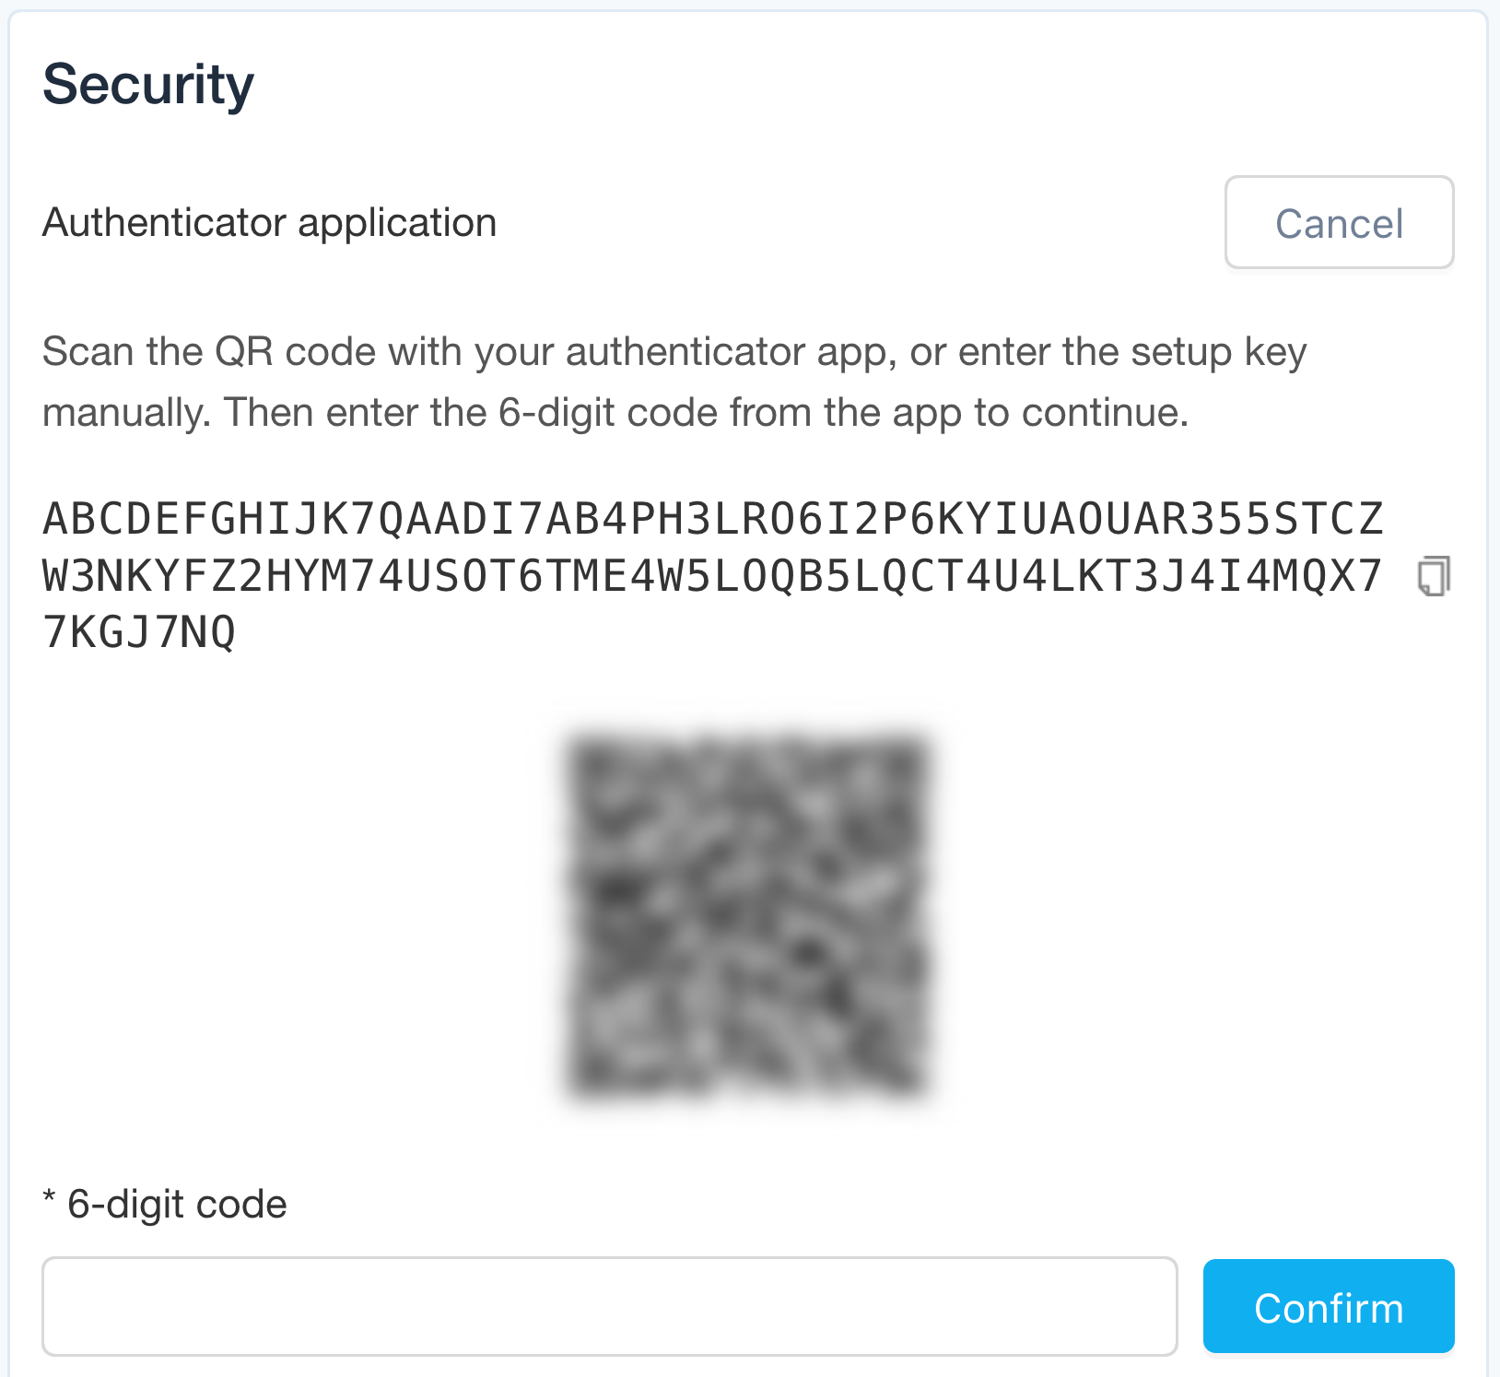Image resolution: width=1500 pixels, height=1377 pixels.
Task: Click the Authenticator application label
Action: [x=269, y=222]
